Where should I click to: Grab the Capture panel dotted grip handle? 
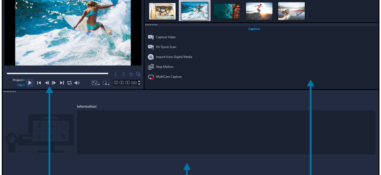[152, 25]
